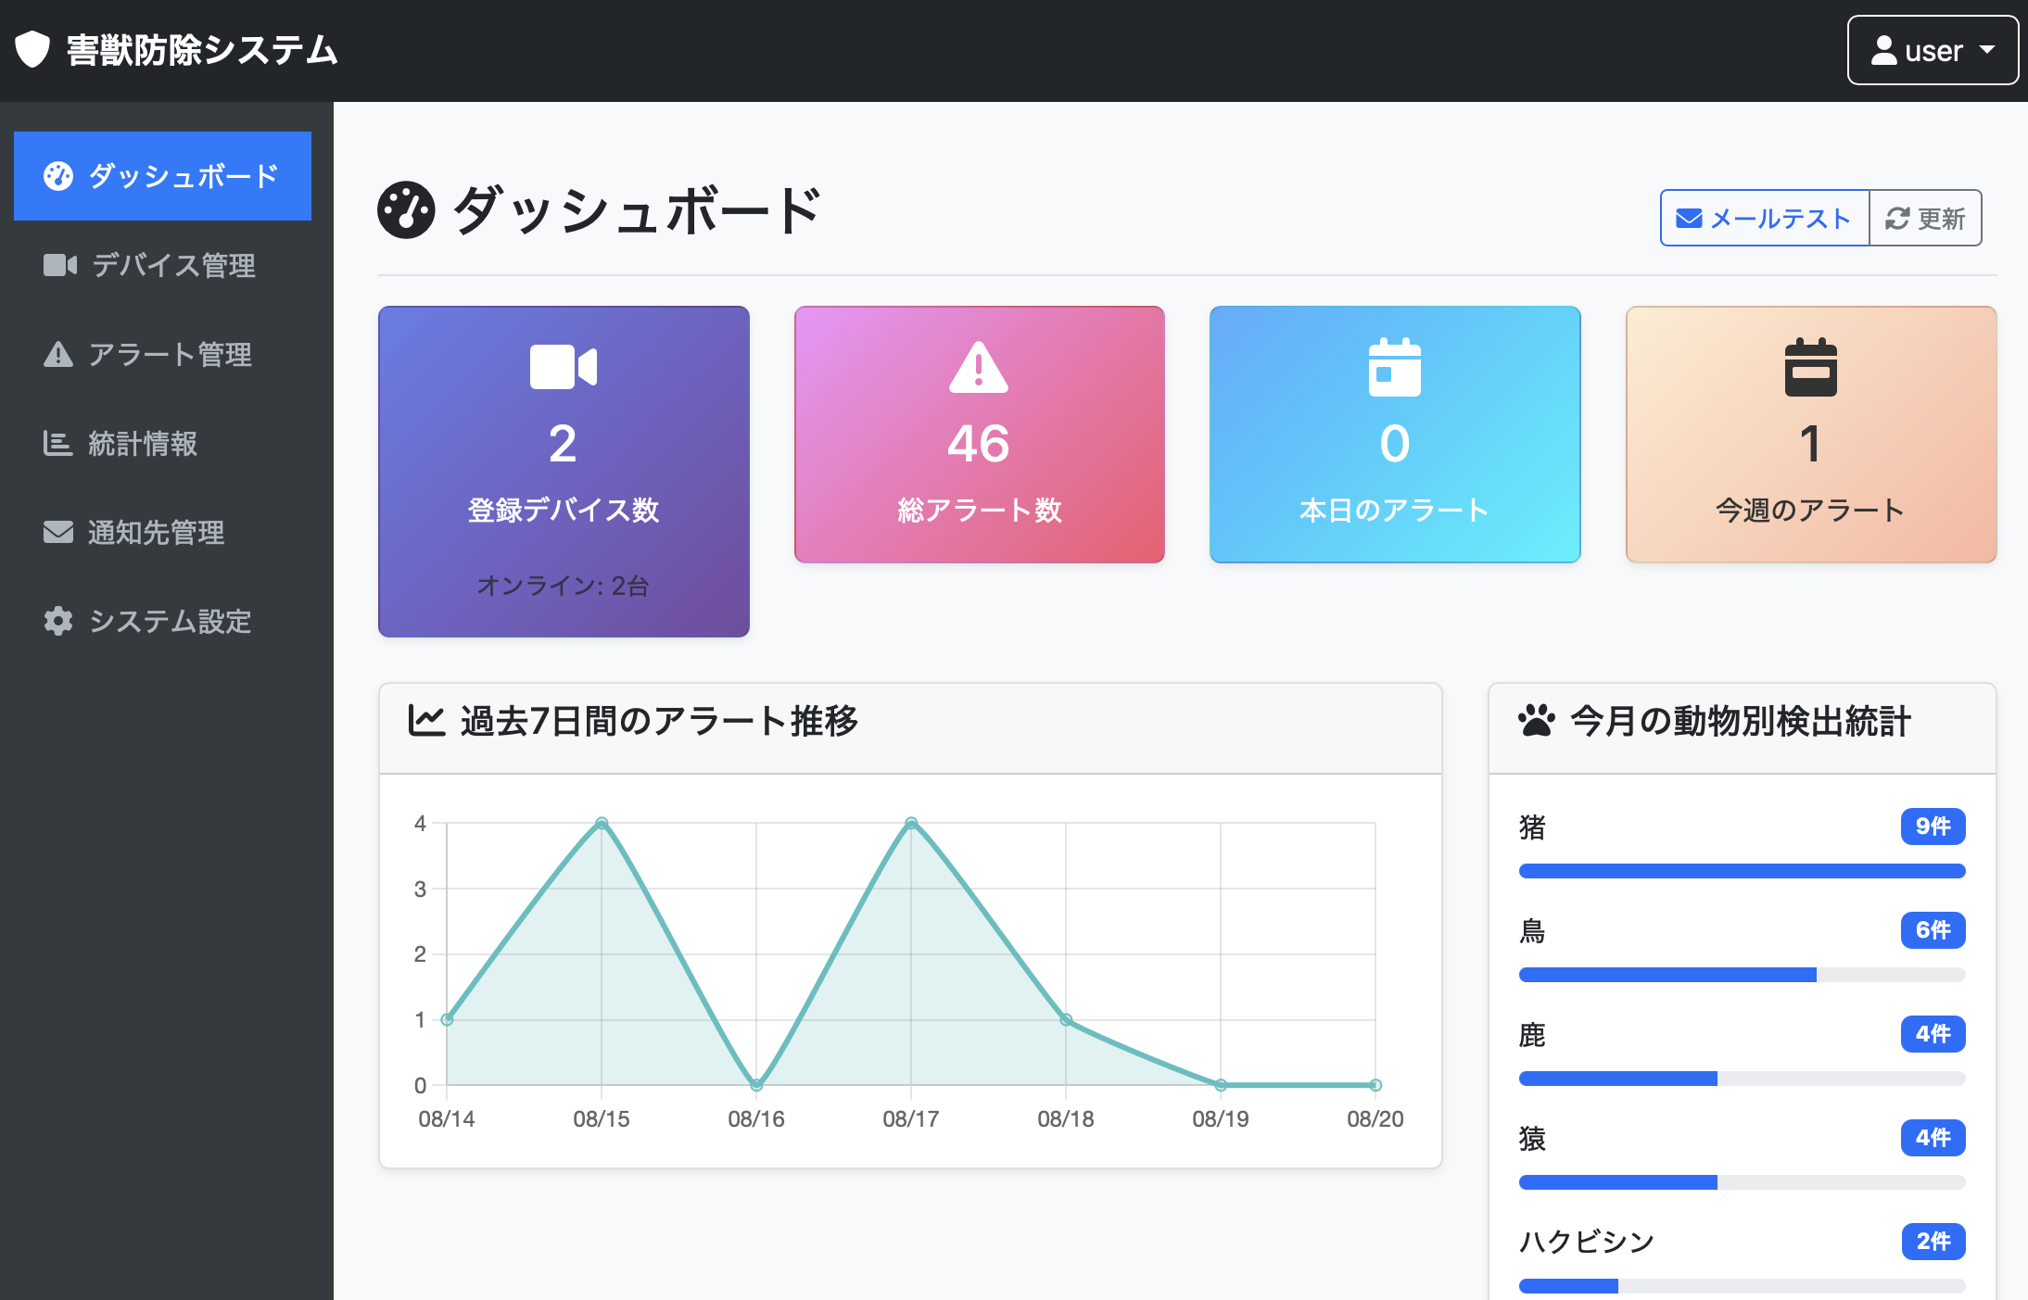Click the 46 total alerts value
Screen dimensions: 2028x1300
(x=979, y=443)
